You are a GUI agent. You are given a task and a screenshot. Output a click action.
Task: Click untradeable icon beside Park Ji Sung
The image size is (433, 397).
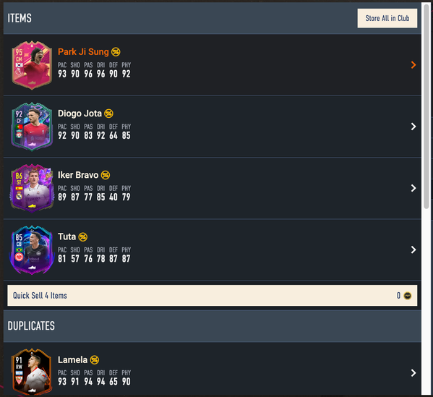[116, 51]
